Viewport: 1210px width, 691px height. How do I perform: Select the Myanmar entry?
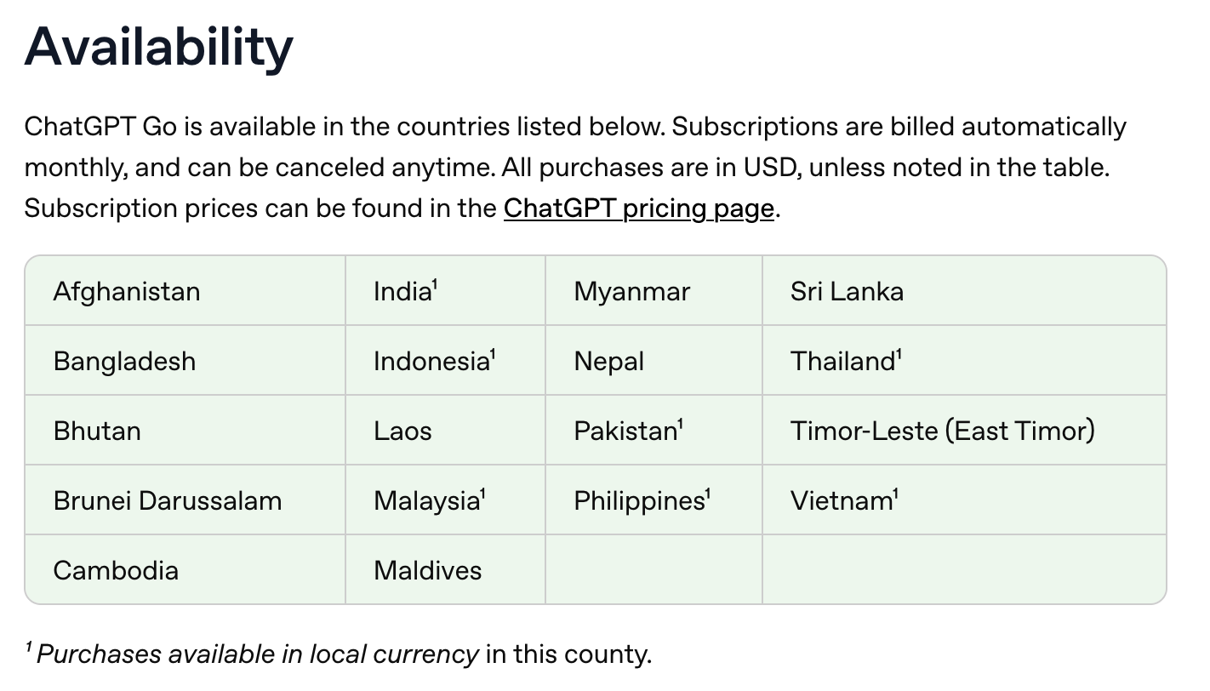tap(632, 292)
